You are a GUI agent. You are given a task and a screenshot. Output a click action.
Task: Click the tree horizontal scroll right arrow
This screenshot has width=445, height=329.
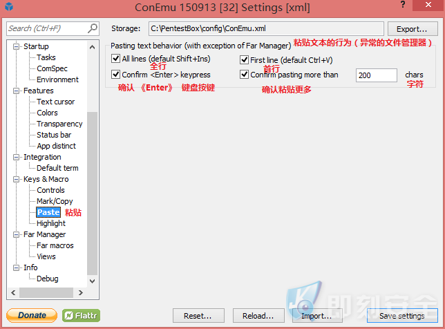pyautogui.click(x=81, y=292)
